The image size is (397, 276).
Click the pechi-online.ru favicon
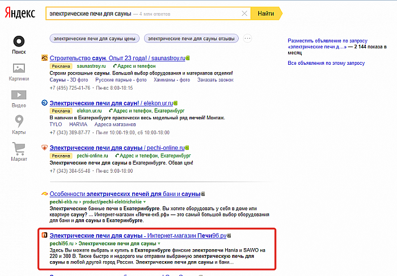click(44, 147)
